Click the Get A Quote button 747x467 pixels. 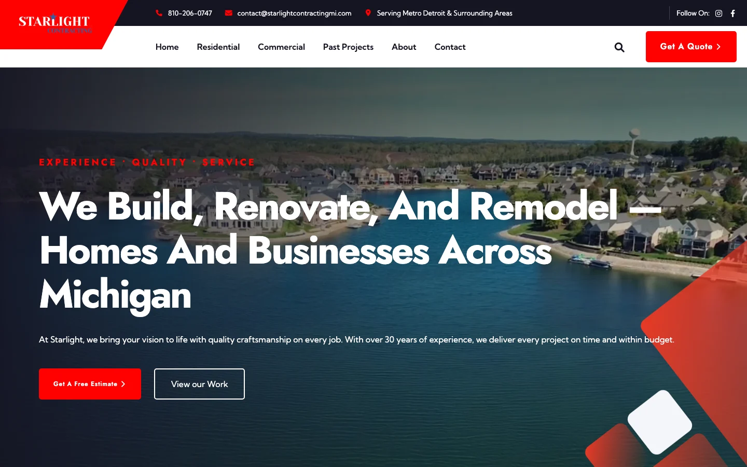[x=691, y=47]
